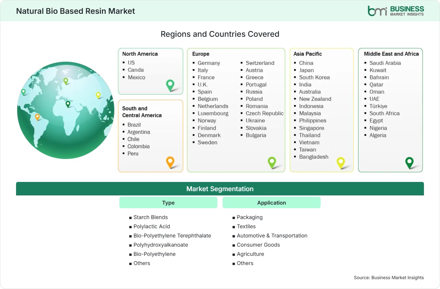Click US in the North America list
The height and width of the screenshot is (289, 440).
[x=131, y=62]
